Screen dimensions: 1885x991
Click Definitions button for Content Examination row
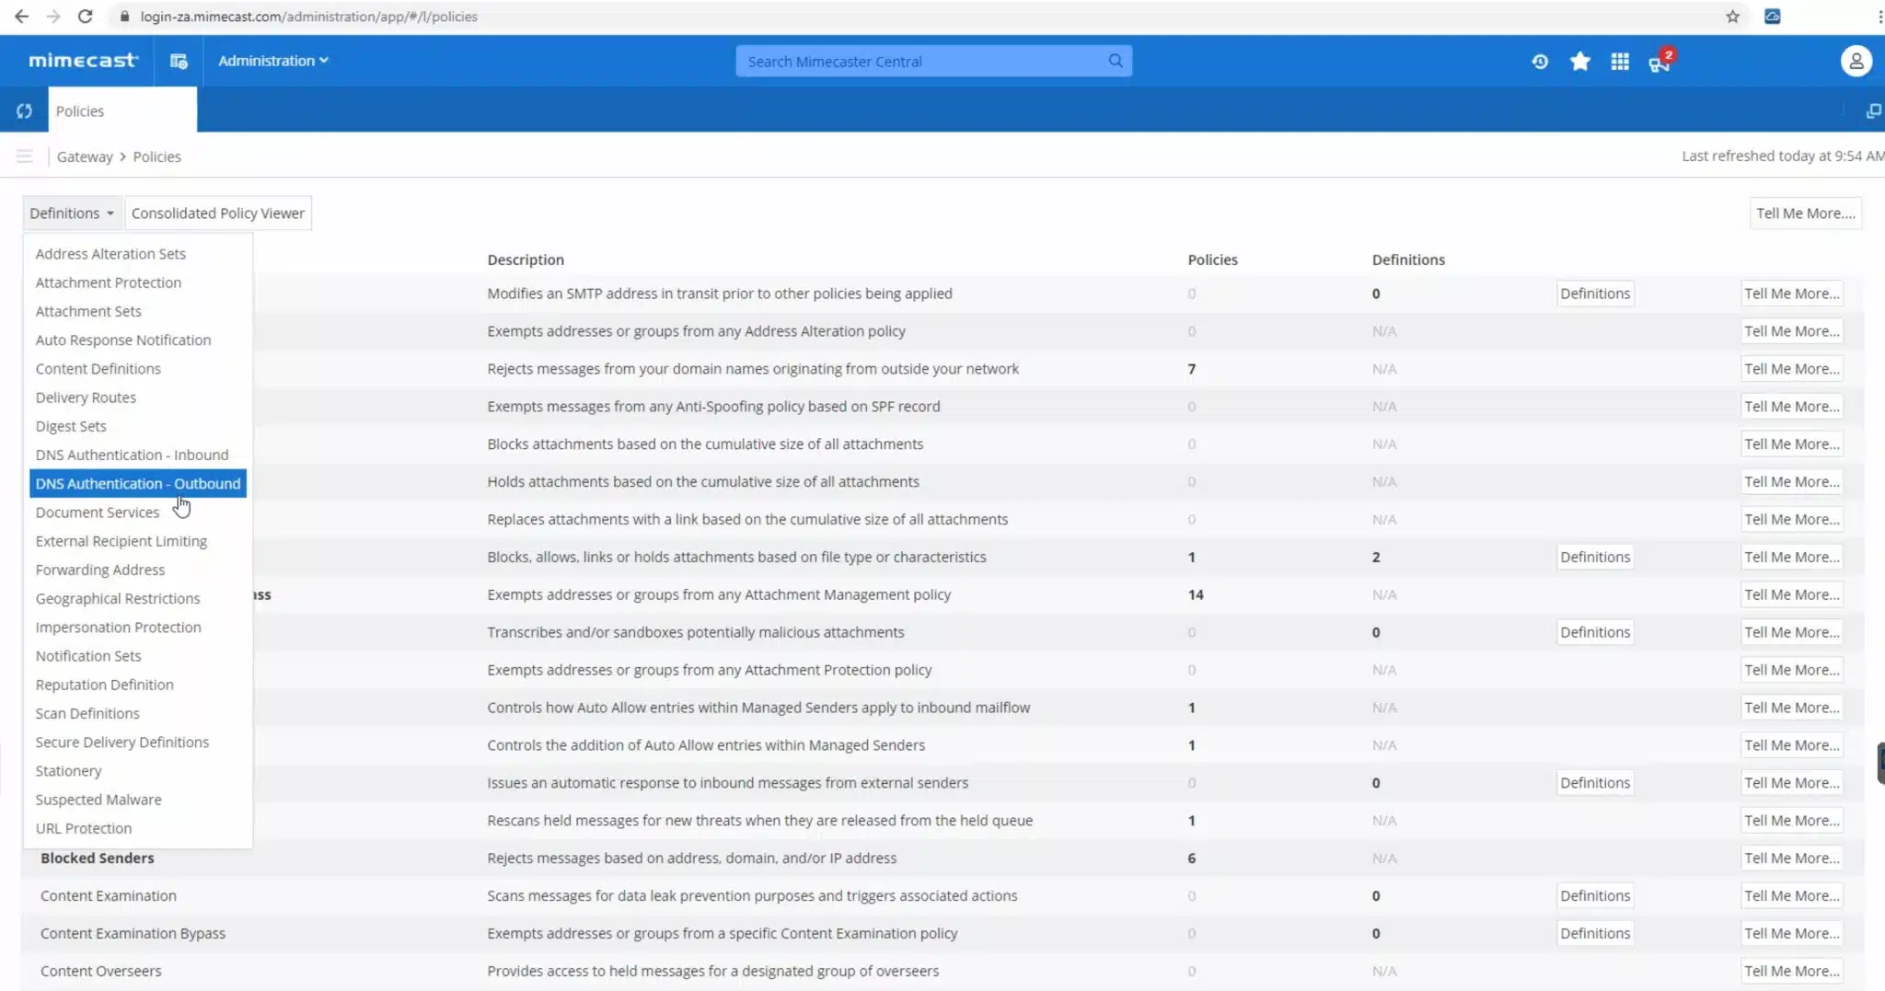[x=1594, y=895]
